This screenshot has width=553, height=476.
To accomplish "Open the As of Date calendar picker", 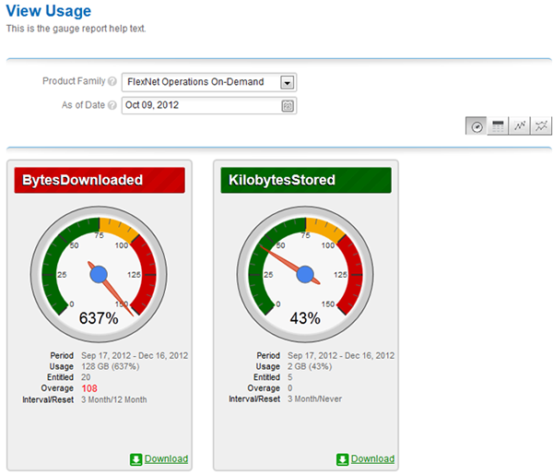I will (288, 105).
